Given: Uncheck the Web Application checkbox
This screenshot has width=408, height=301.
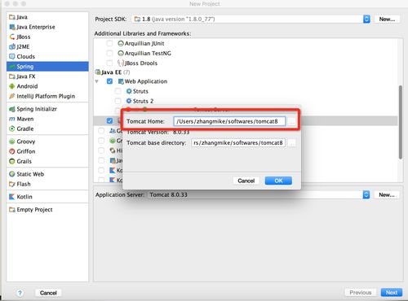Looking at the screenshot, I should tap(109, 81).
